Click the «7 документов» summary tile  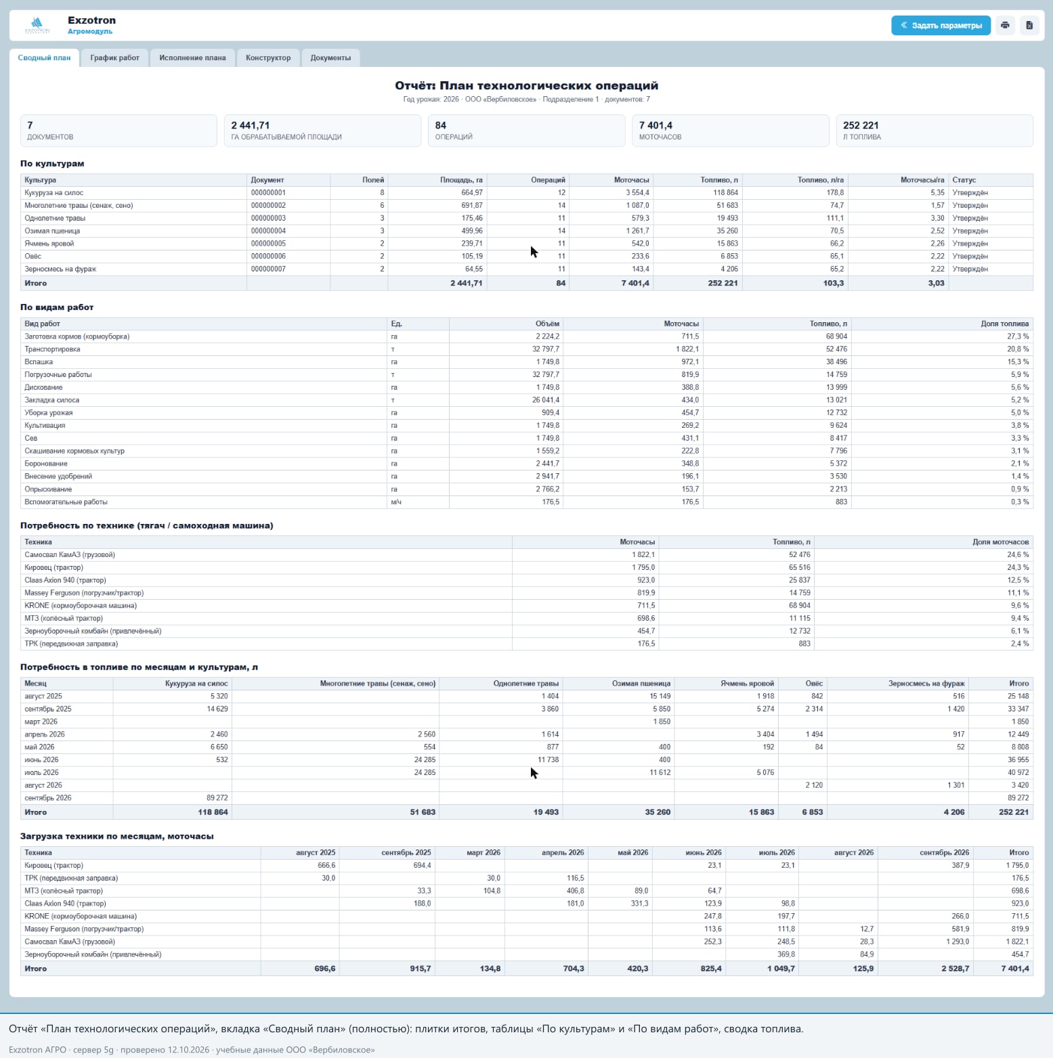click(x=119, y=131)
